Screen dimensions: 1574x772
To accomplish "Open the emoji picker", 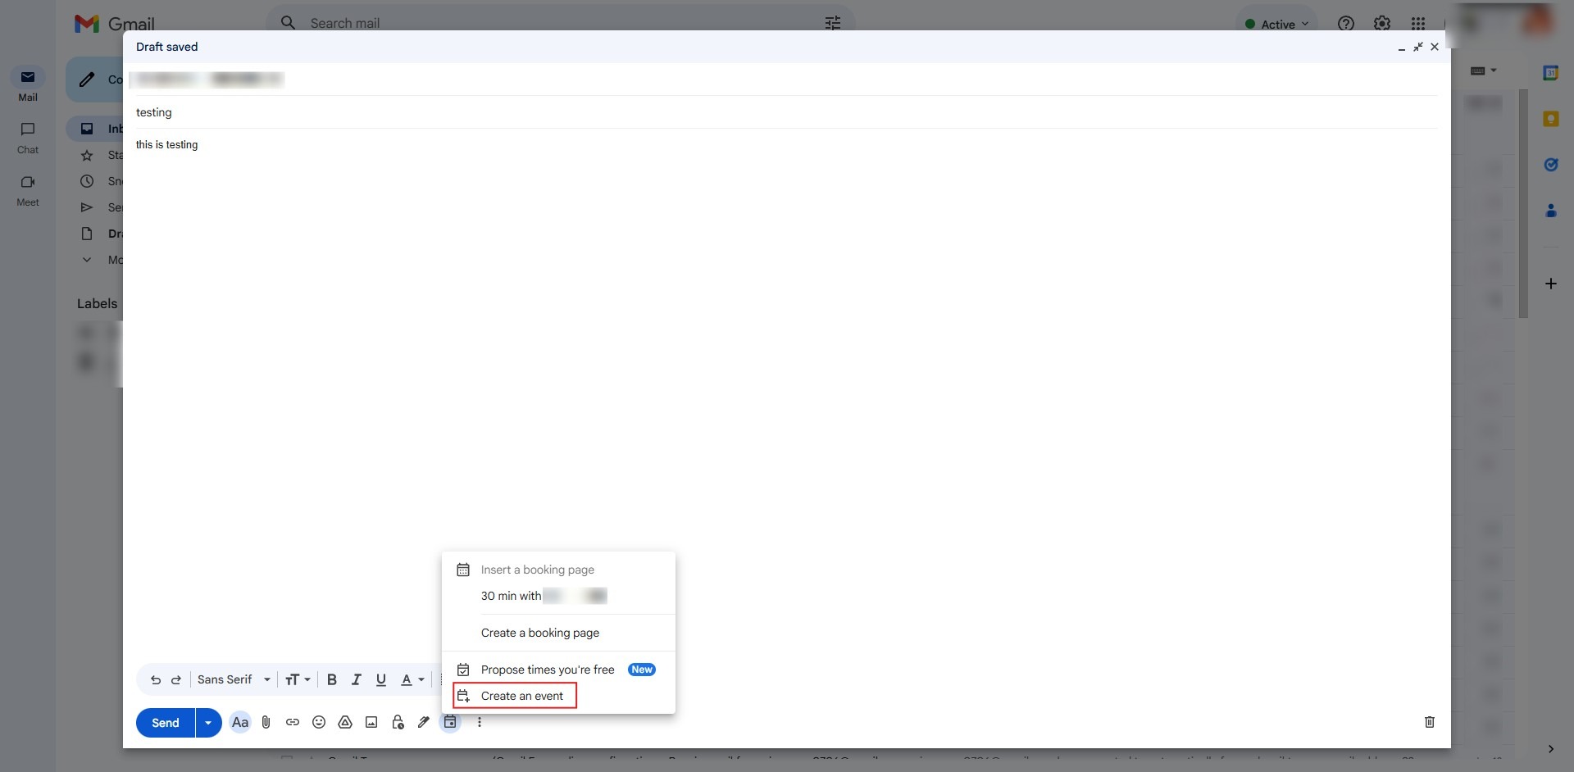I will (319, 722).
